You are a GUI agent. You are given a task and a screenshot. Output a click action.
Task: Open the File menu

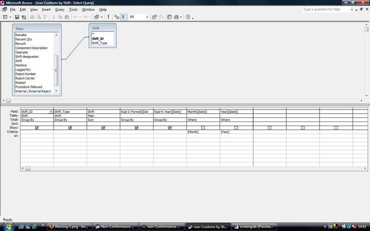(x=12, y=9)
